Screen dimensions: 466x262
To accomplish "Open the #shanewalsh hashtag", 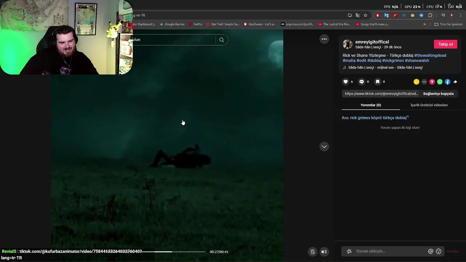I will tap(417, 60).
